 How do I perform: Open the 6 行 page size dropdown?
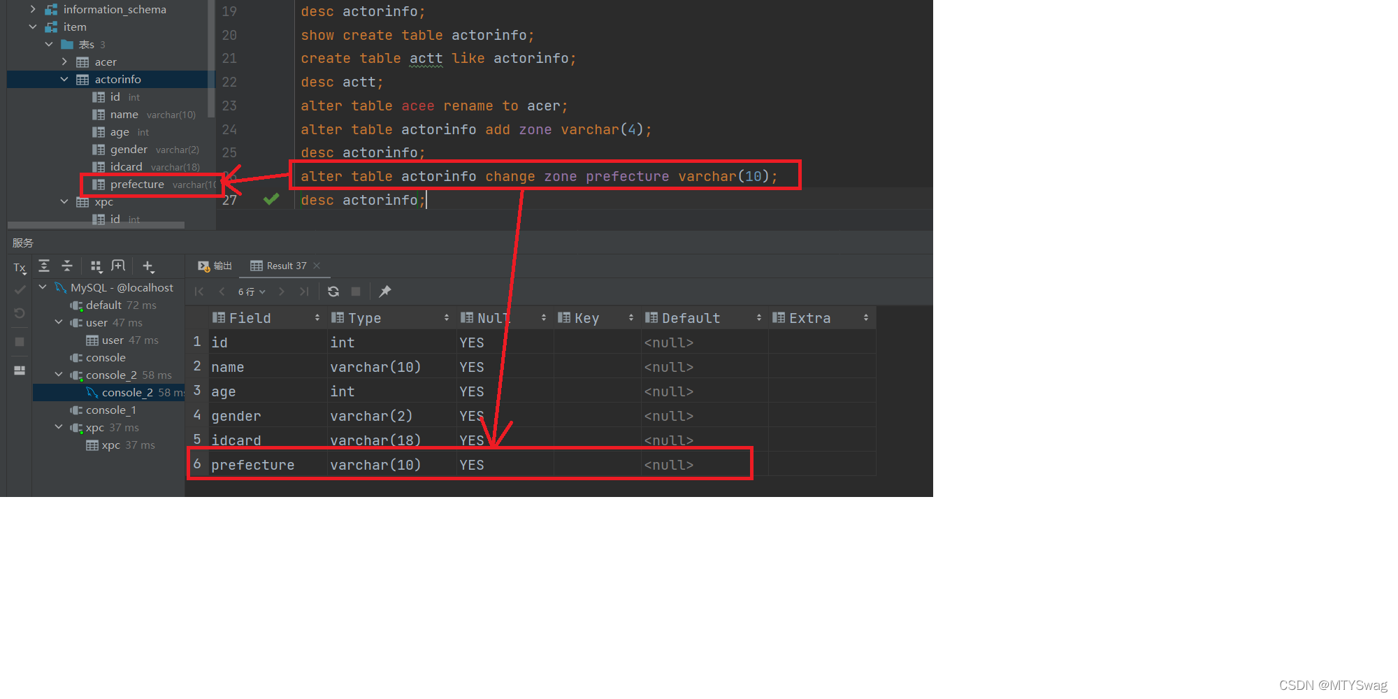pyautogui.click(x=252, y=291)
